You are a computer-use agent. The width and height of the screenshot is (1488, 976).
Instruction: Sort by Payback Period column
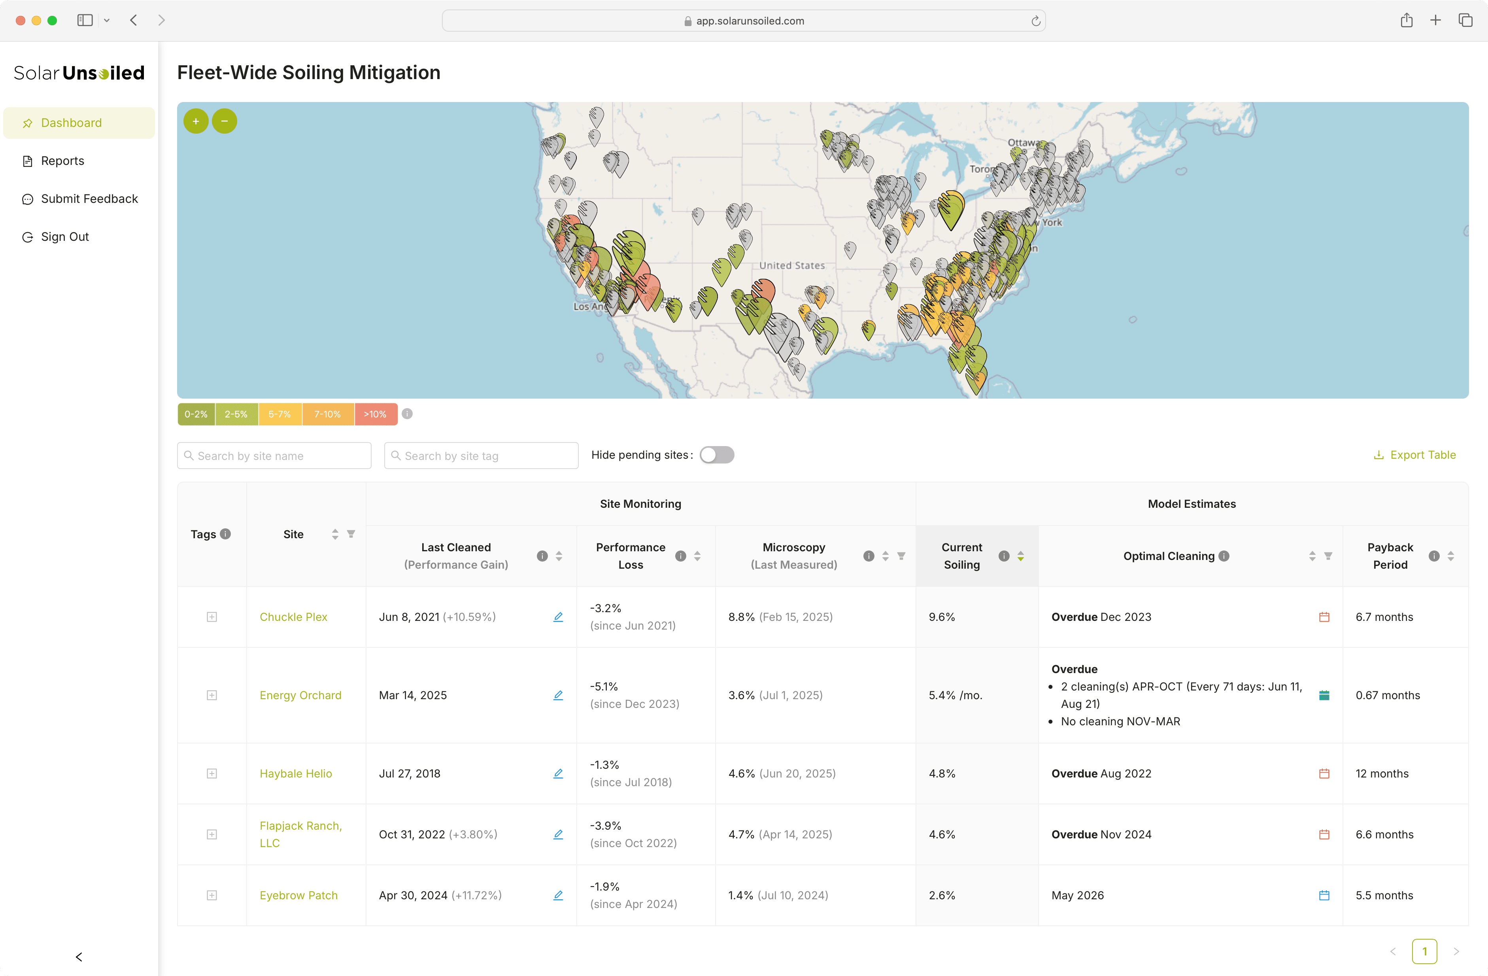tap(1450, 556)
